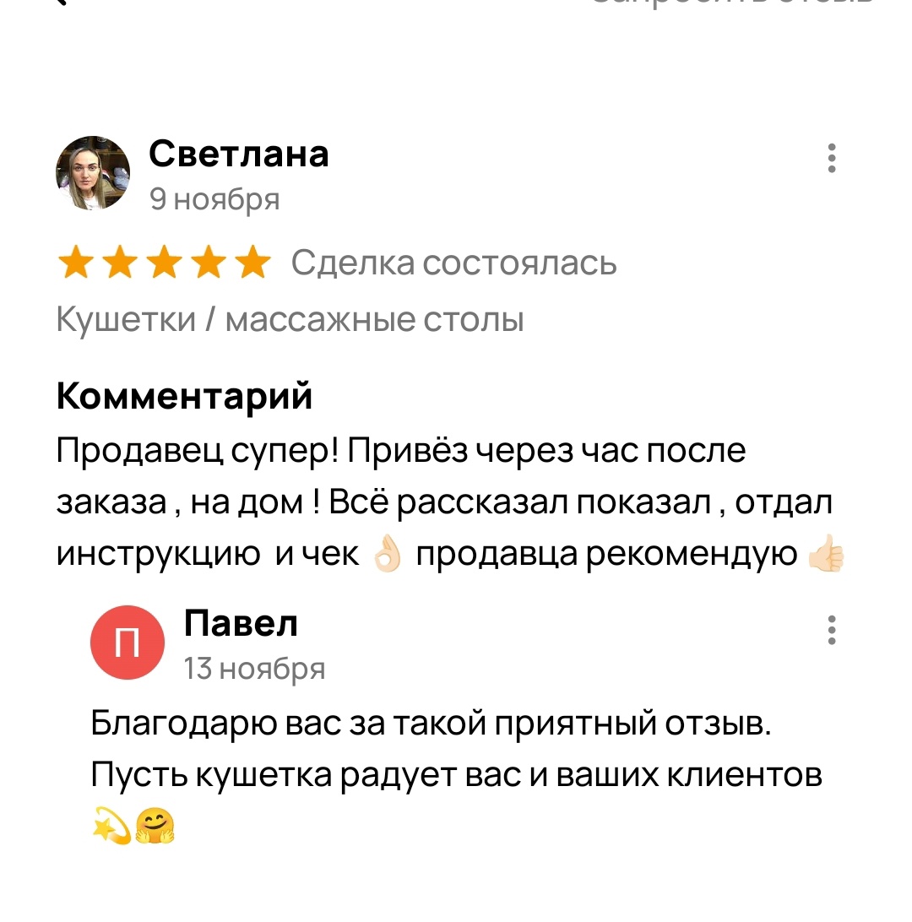Open reviewer Светлана's name link

pyautogui.click(x=239, y=155)
